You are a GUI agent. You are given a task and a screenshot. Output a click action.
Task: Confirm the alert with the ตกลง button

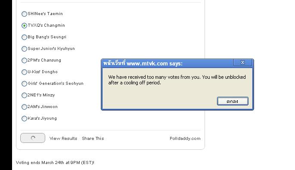233,101
